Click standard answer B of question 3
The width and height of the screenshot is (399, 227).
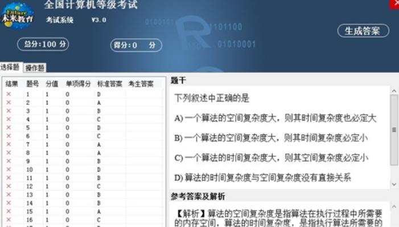pyautogui.click(x=98, y=111)
